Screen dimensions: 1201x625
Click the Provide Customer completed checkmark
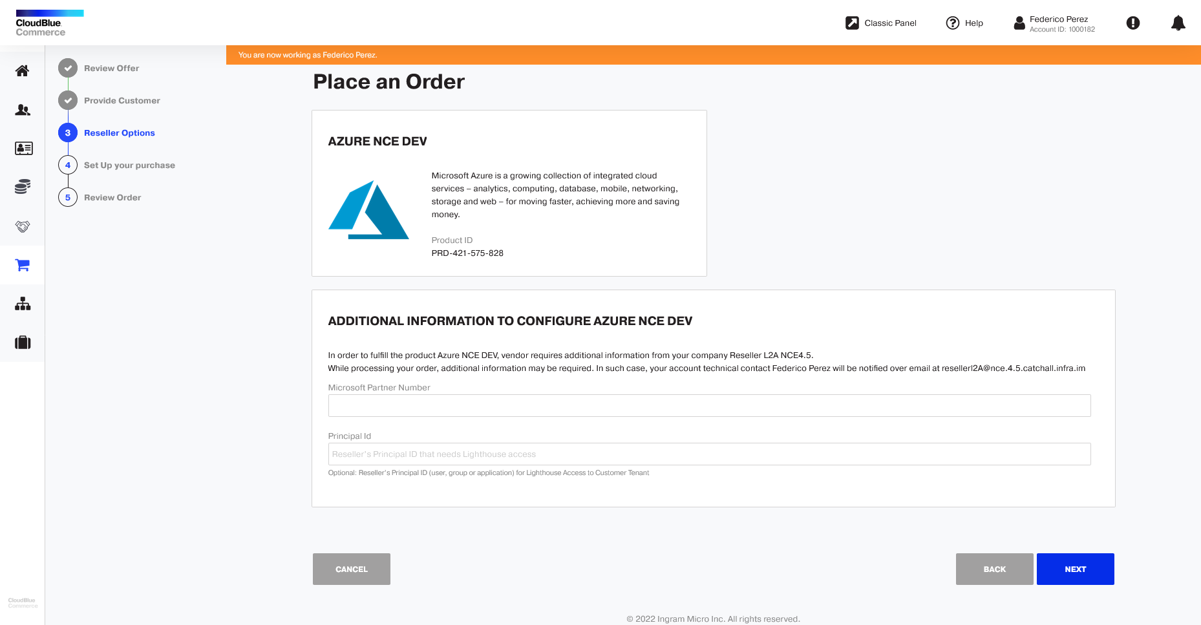tap(68, 100)
